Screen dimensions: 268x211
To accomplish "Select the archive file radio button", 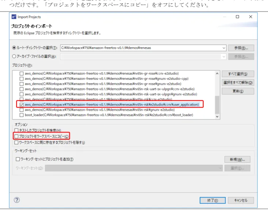I will [14, 56].
